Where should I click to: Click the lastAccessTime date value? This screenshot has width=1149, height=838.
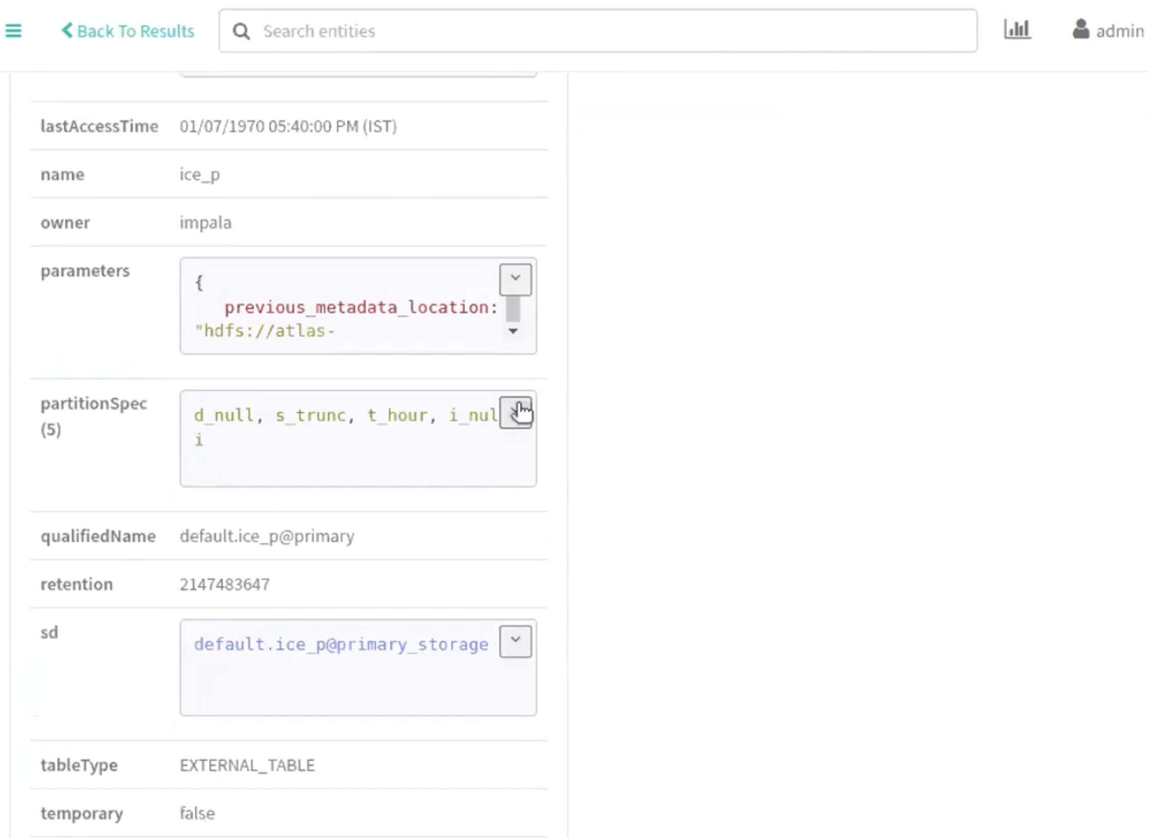coord(288,126)
